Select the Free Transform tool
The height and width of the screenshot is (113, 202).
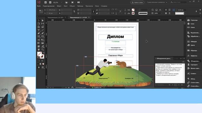(x=43, y=40)
